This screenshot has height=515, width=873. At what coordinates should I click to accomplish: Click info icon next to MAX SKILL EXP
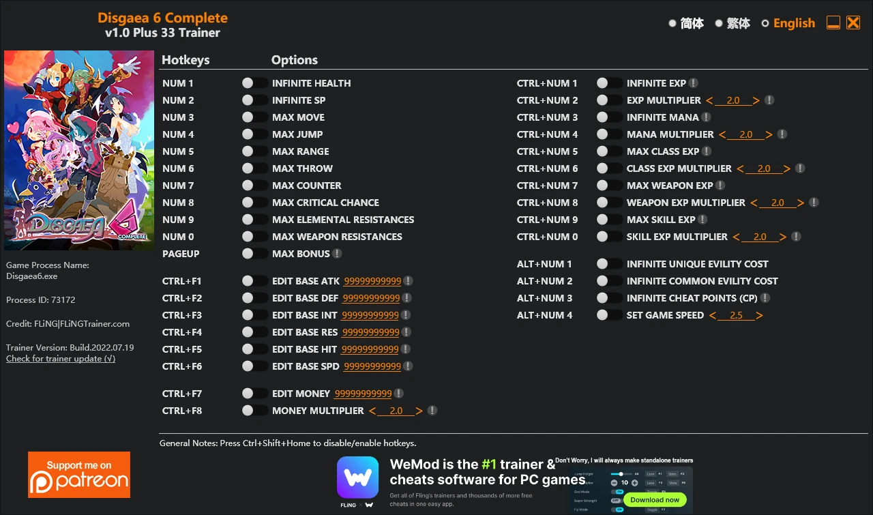(x=702, y=220)
